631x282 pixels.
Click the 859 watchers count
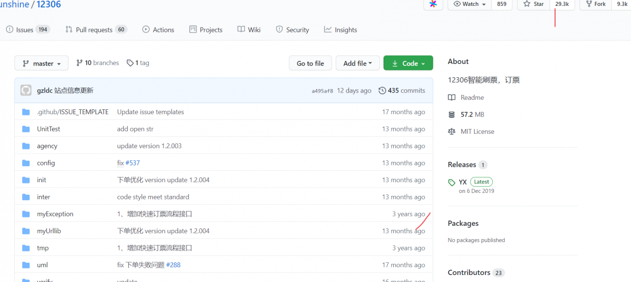[502, 4]
